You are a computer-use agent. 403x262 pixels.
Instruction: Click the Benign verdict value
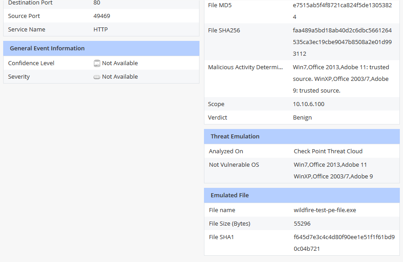pyautogui.click(x=301, y=117)
